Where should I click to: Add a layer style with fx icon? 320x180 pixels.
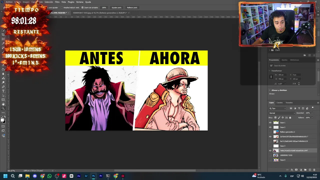pos(292,170)
